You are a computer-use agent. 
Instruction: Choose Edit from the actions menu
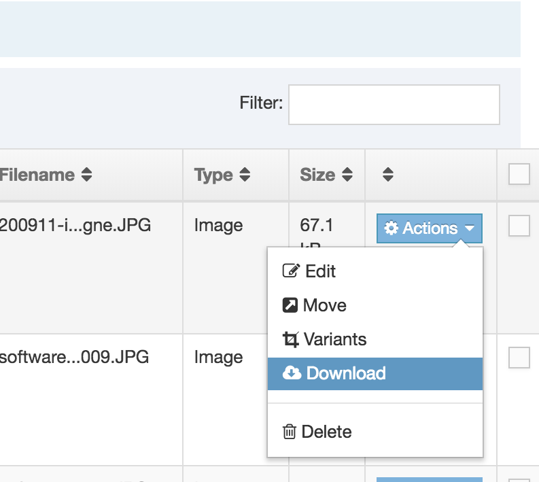coord(375,271)
